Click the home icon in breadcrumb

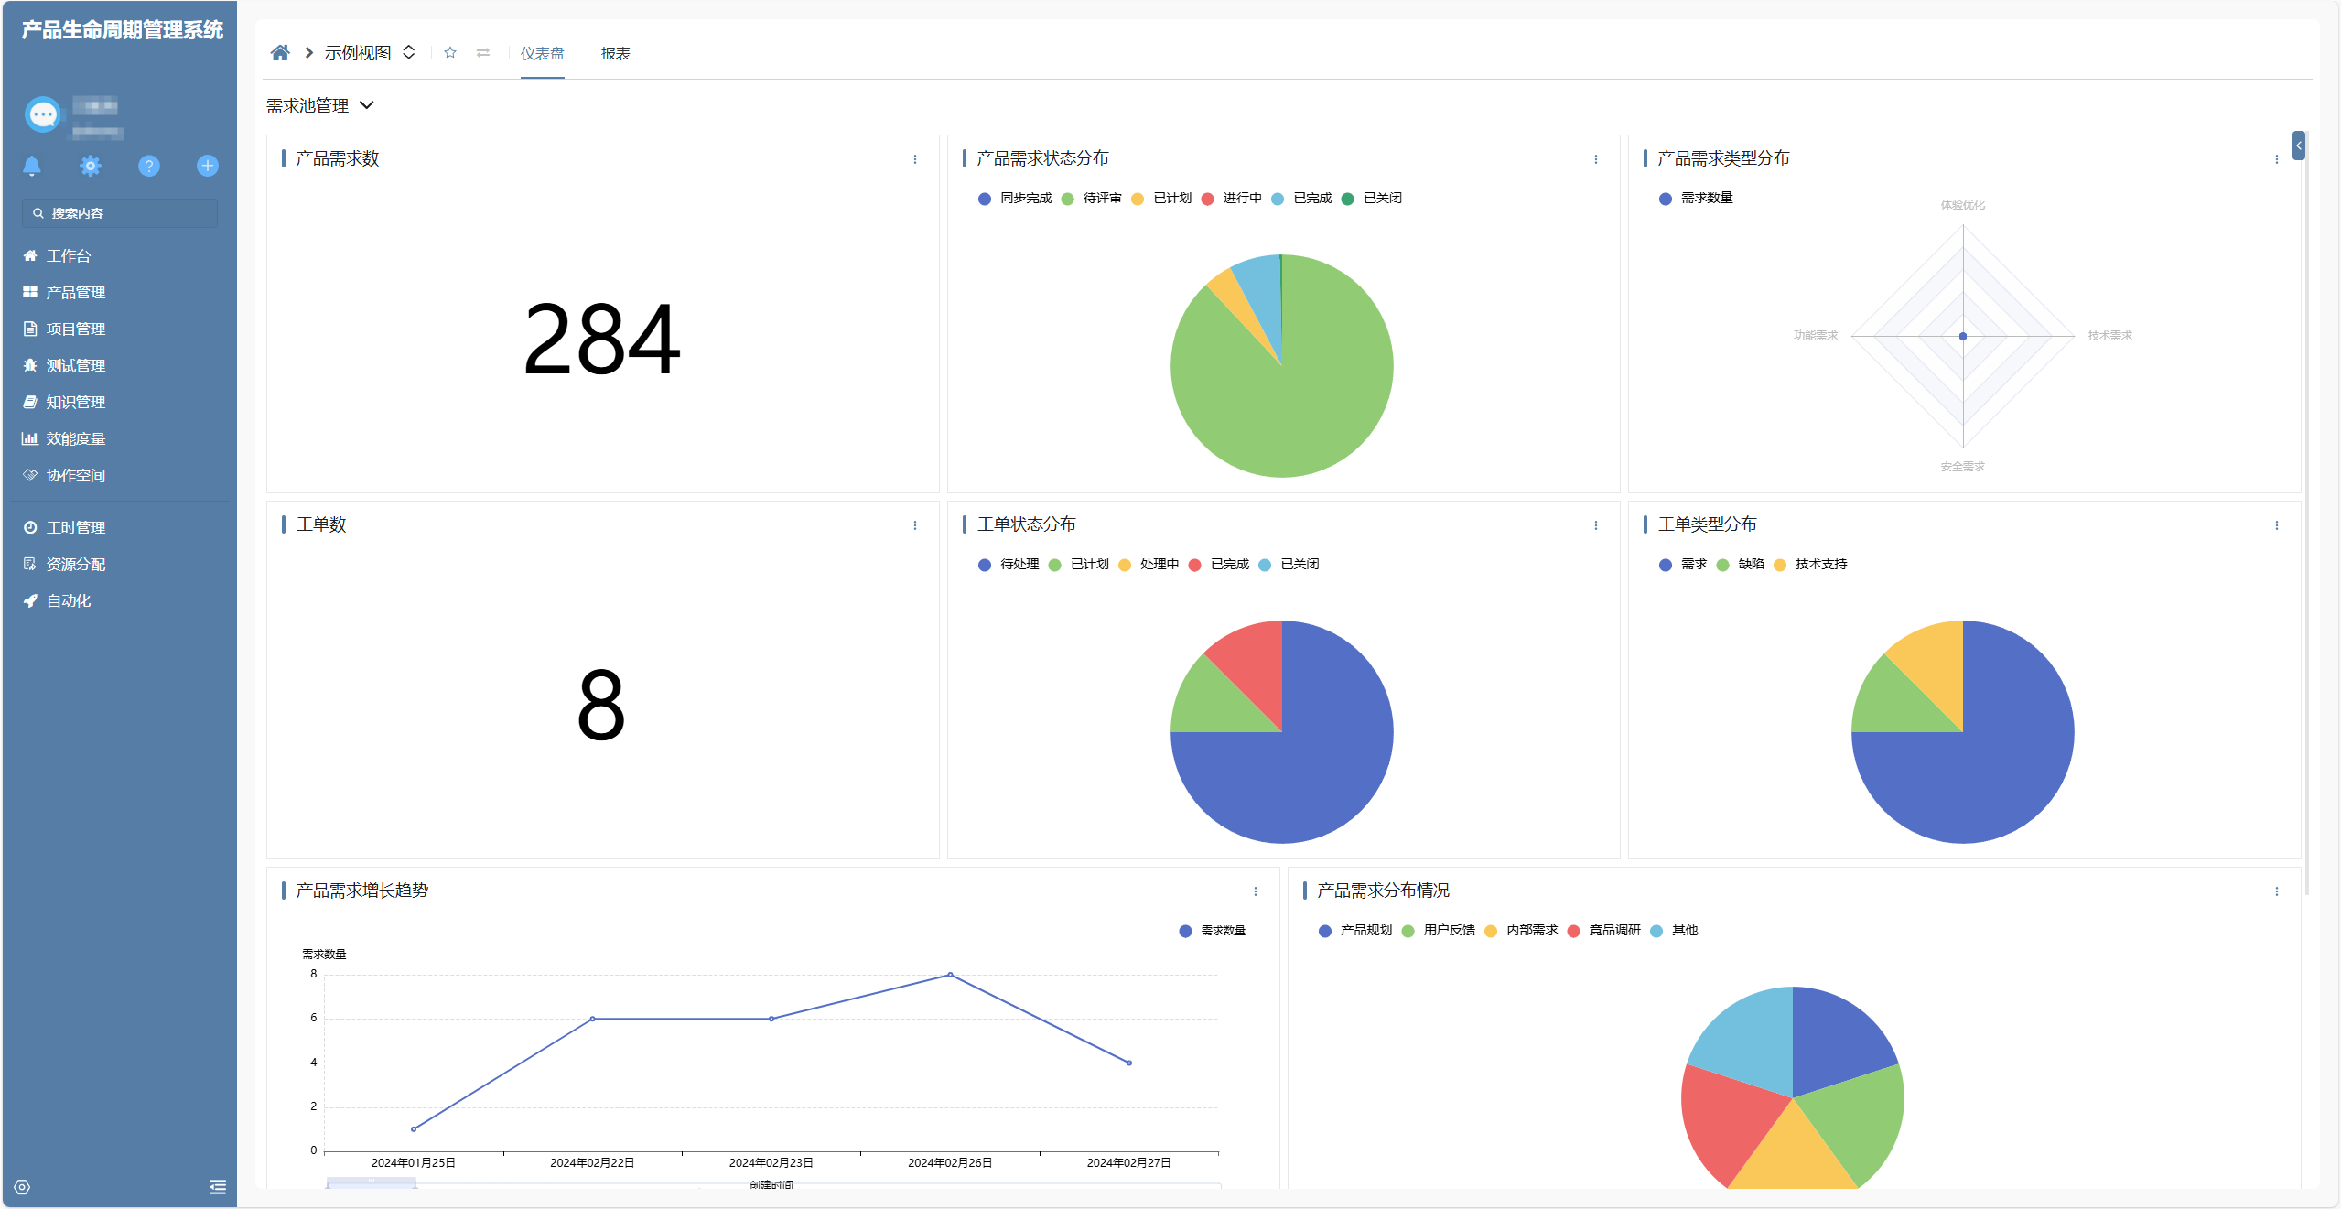(x=280, y=53)
